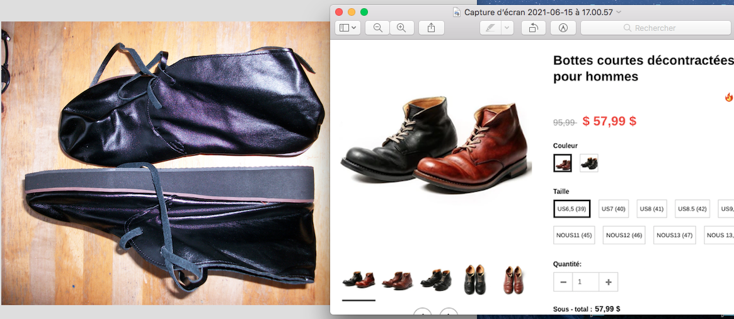Screen dimensions: 734x319
Task: Choose size NOUS13 (47)
Action: (675, 235)
